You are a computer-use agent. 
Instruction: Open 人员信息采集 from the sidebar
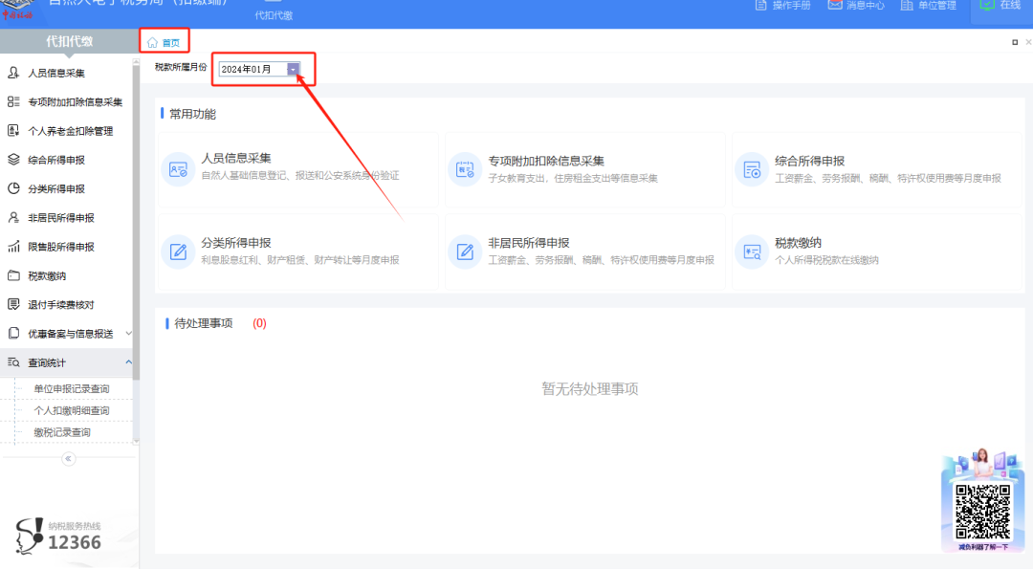click(55, 73)
